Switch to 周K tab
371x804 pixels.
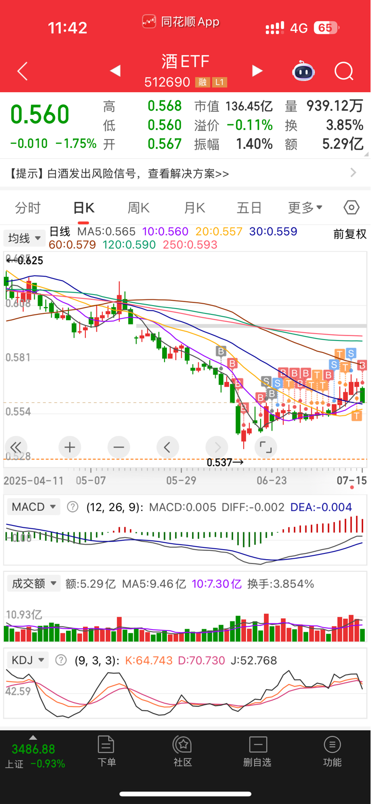pos(138,208)
